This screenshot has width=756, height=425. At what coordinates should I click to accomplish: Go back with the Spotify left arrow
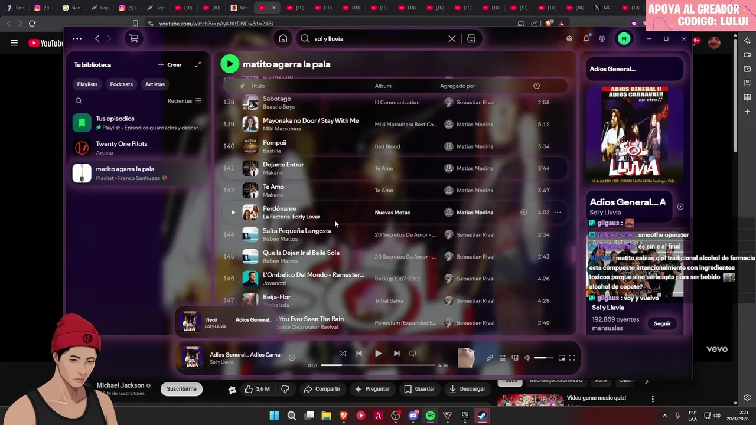pos(97,38)
